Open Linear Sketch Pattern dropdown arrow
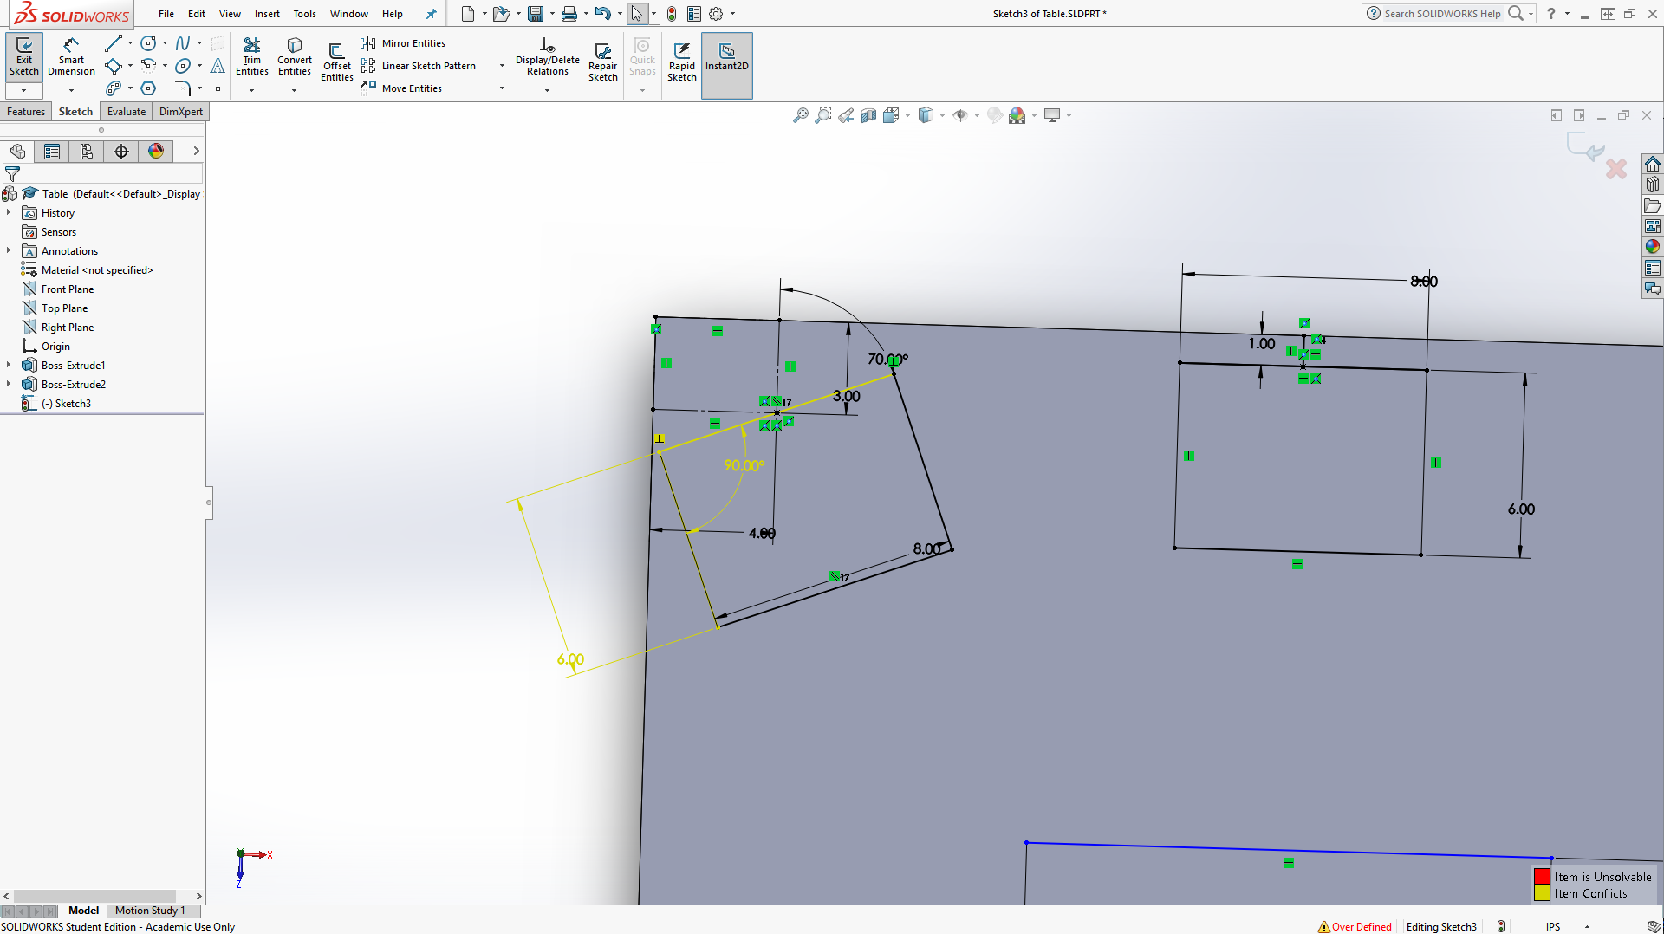 tap(502, 66)
